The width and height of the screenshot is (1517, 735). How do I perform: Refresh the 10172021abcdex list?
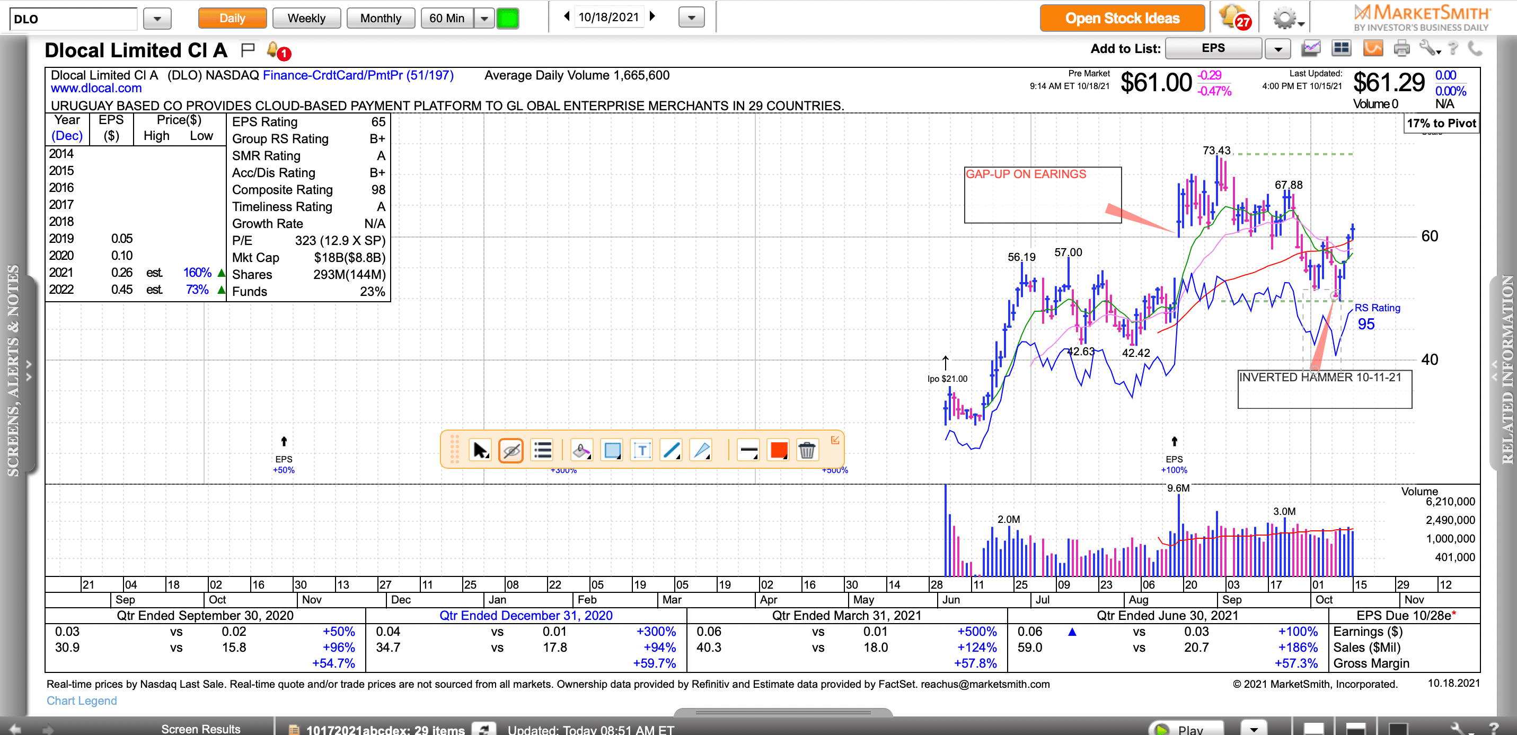(484, 729)
